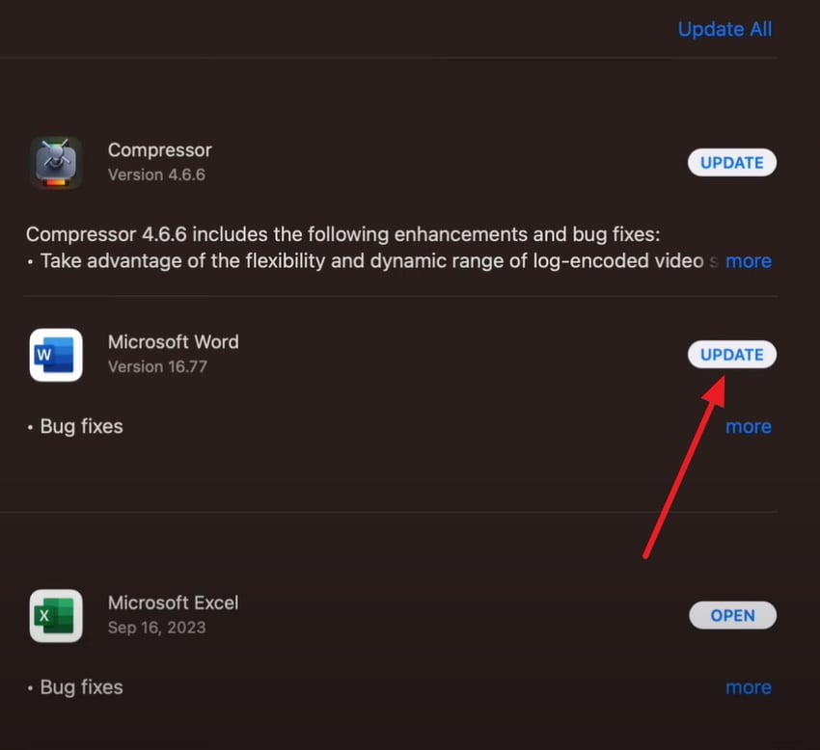The height and width of the screenshot is (750, 820).
Task: Select the Compressor app title
Action: (159, 150)
